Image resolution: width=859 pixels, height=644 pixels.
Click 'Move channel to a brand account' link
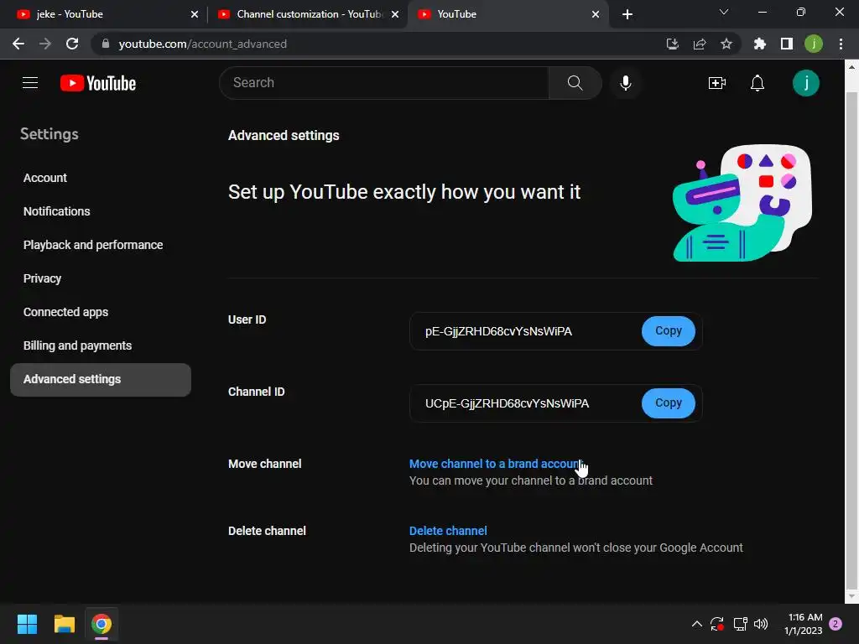click(x=497, y=464)
